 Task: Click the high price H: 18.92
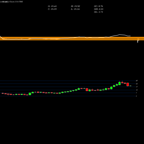75,6
